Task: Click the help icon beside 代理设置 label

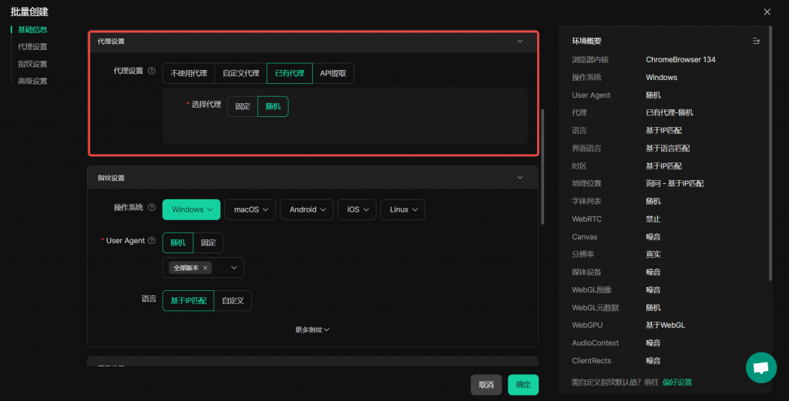Action: click(152, 71)
